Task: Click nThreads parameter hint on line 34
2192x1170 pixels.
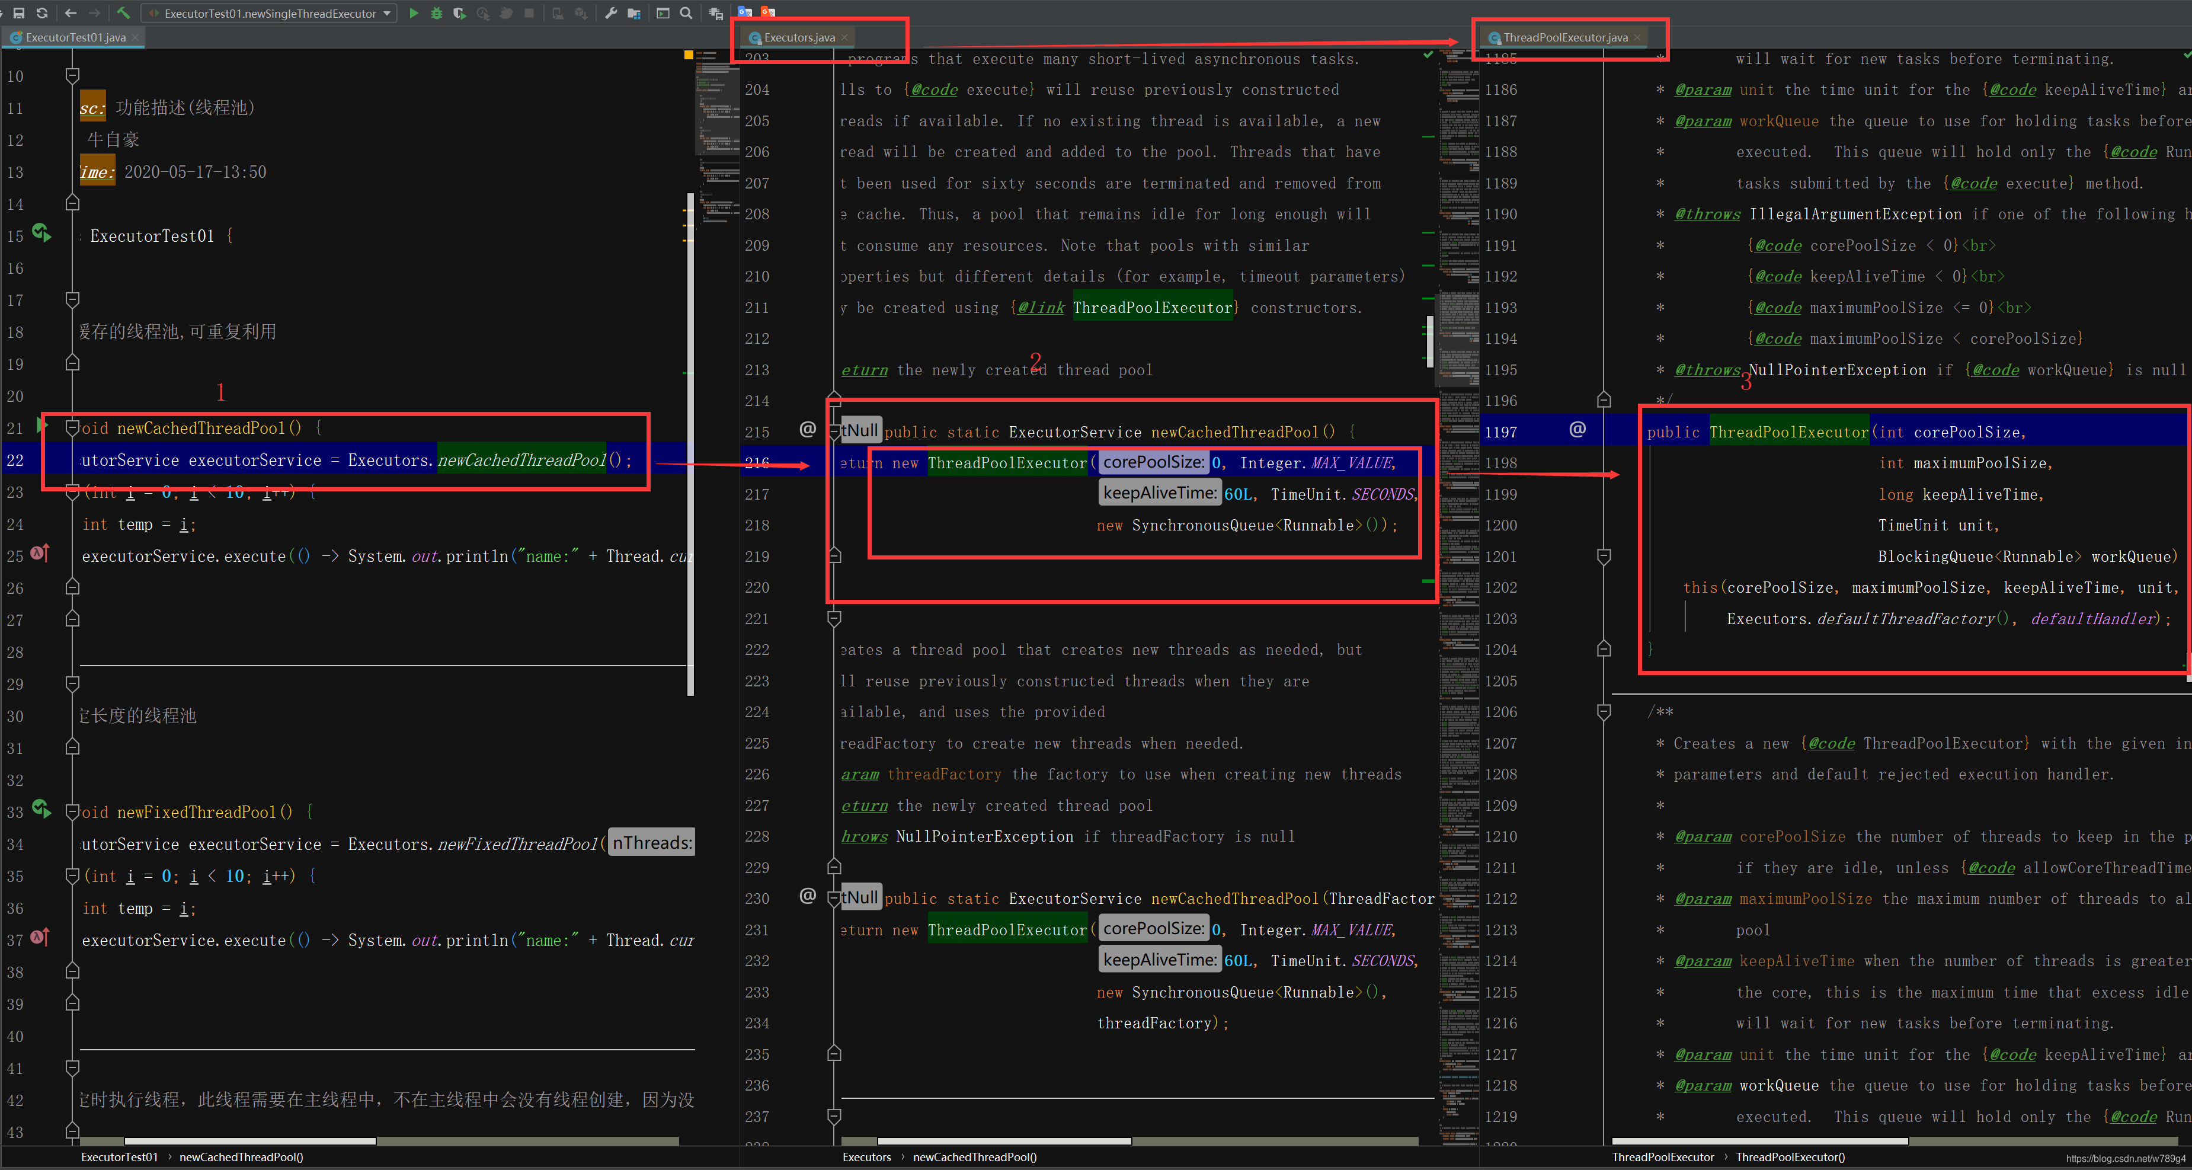Action: point(652,842)
